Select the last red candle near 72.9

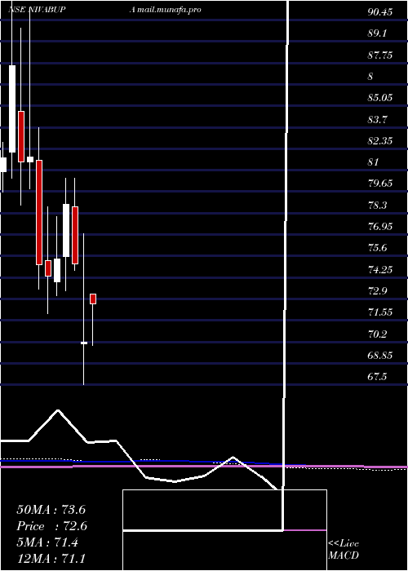click(93, 299)
